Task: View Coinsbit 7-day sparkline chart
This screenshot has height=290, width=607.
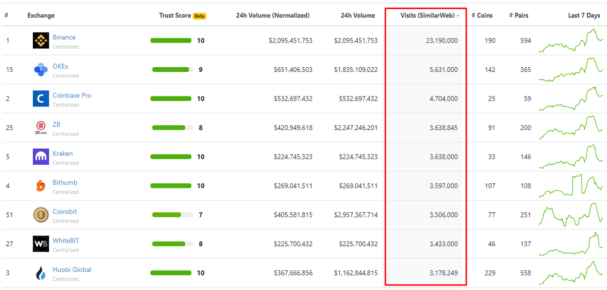Action: [x=571, y=215]
